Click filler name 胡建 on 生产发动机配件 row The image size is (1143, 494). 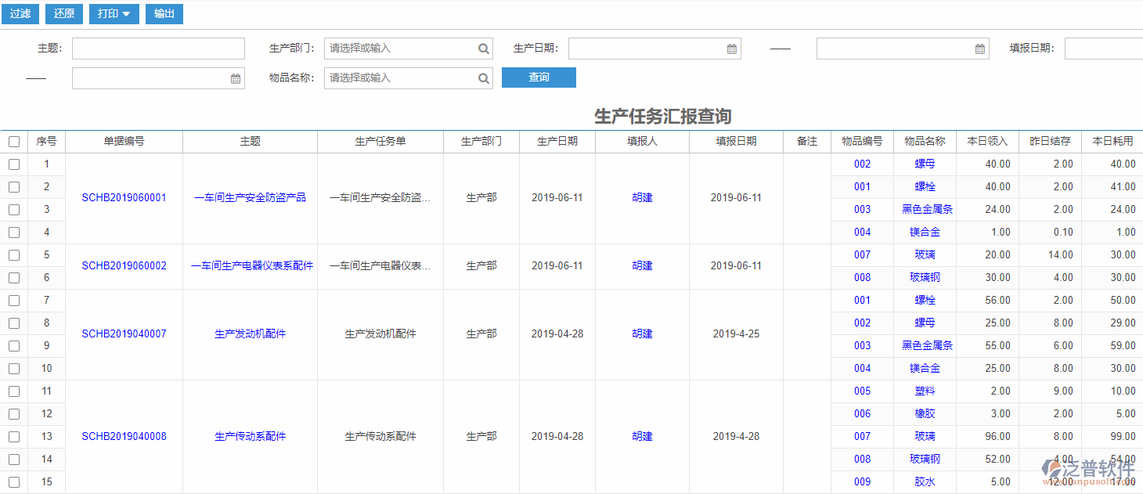click(642, 334)
